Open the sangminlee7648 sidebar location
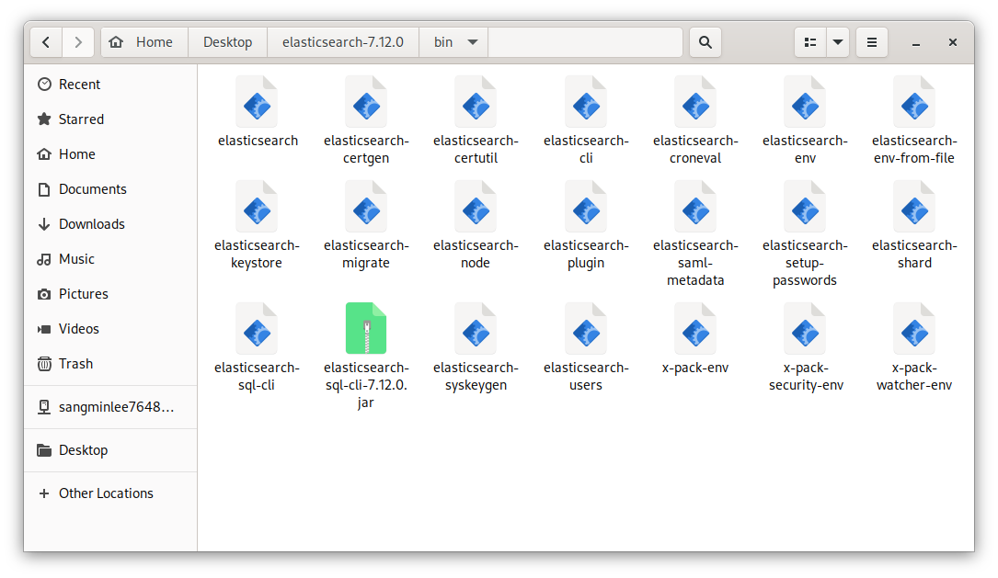998x578 pixels. pos(110,407)
